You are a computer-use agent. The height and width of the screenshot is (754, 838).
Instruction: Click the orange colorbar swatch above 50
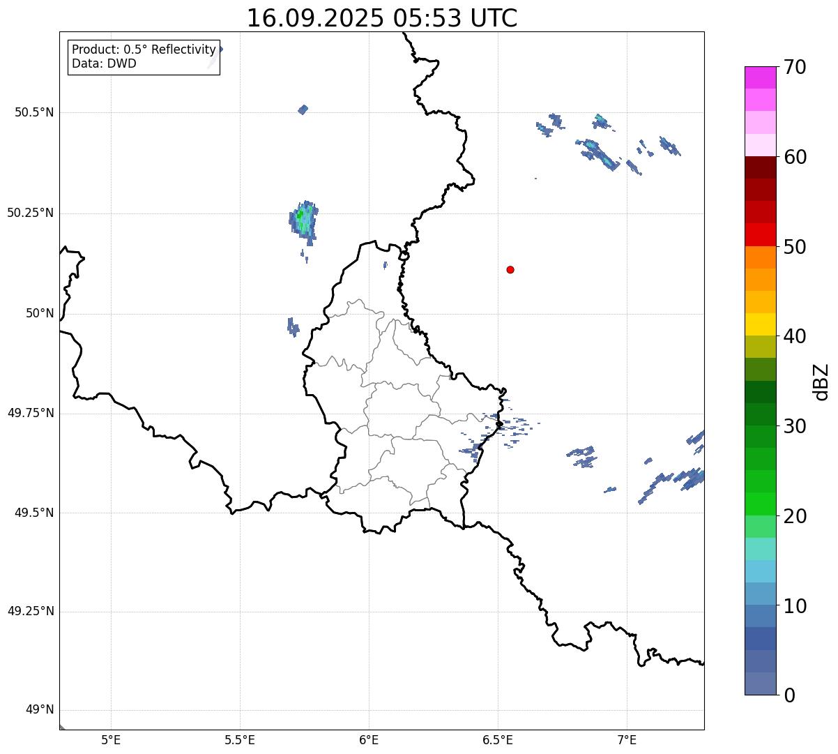point(761,257)
